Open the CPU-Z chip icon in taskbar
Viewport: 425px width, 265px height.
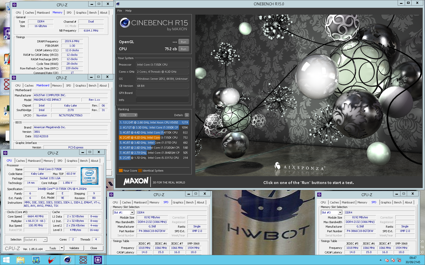[x=98, y=260]
